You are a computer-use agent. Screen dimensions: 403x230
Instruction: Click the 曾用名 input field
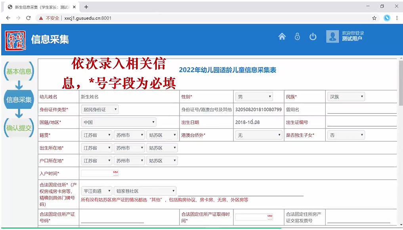(x=361, y=110)
